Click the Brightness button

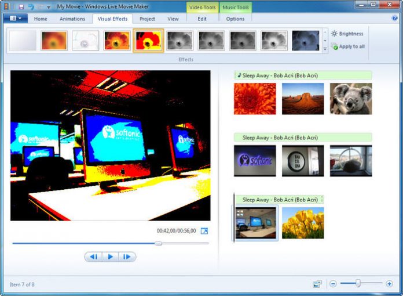click(347, 34)
